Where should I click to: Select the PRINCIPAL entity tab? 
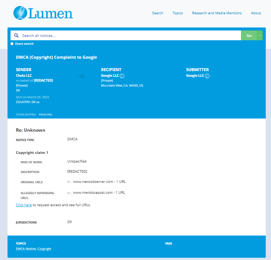point(45,114)
